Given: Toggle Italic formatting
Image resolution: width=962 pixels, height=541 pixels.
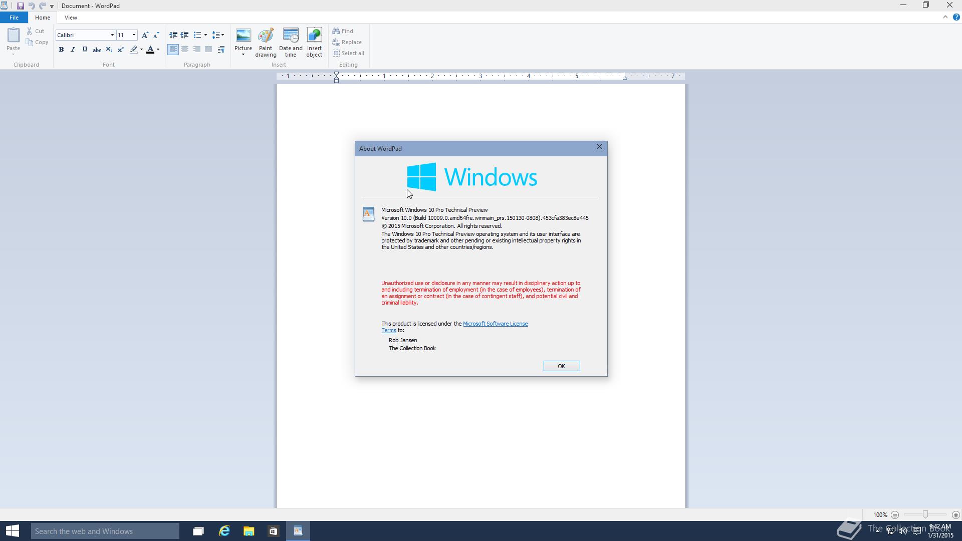Looking at the screenshot, I should click(73, 50).
